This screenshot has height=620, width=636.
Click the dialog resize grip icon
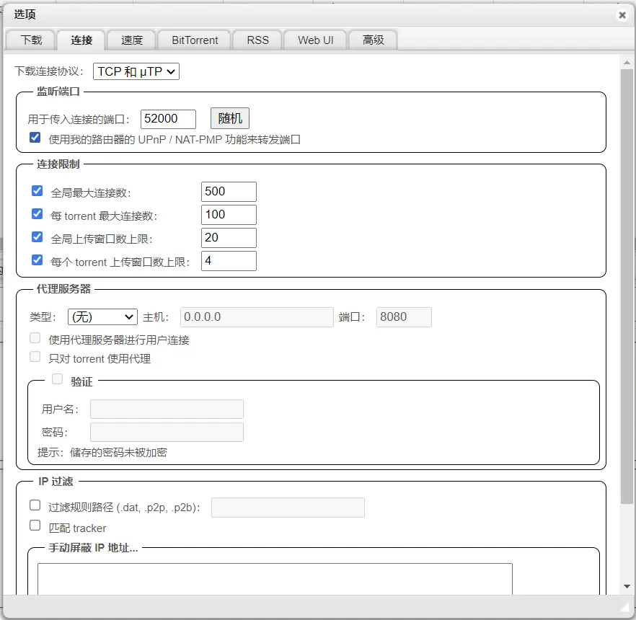pyautogui.click(x=624, y=606)
